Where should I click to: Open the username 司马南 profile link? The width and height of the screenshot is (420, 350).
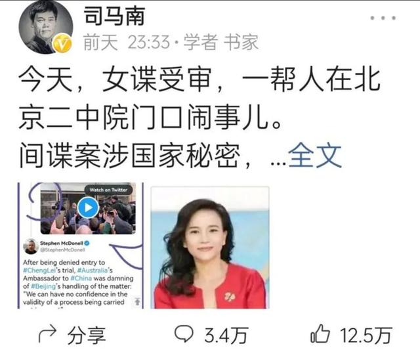point(114,16)
